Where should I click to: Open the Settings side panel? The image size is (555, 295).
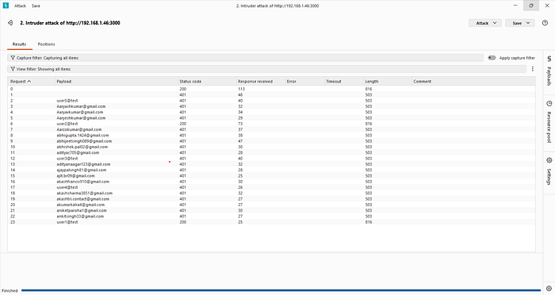[x=549, y=172]
